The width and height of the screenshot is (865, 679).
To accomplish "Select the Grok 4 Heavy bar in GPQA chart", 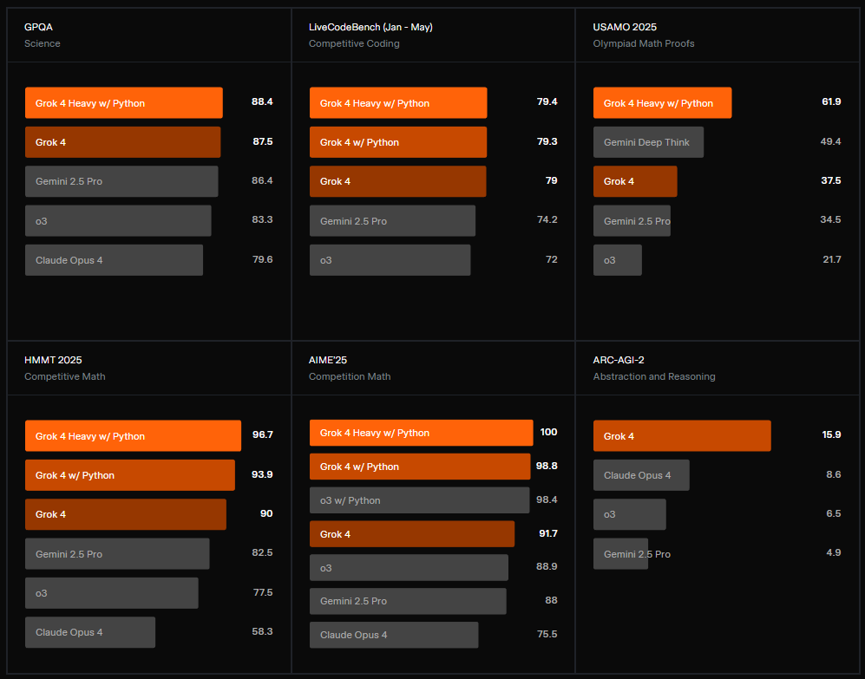I will pyautogui.click(x=123, y=102).
